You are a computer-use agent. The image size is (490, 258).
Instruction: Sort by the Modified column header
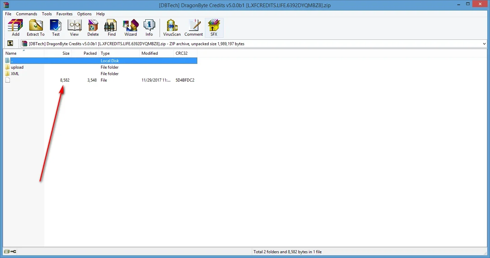click(x=157, y=53)
